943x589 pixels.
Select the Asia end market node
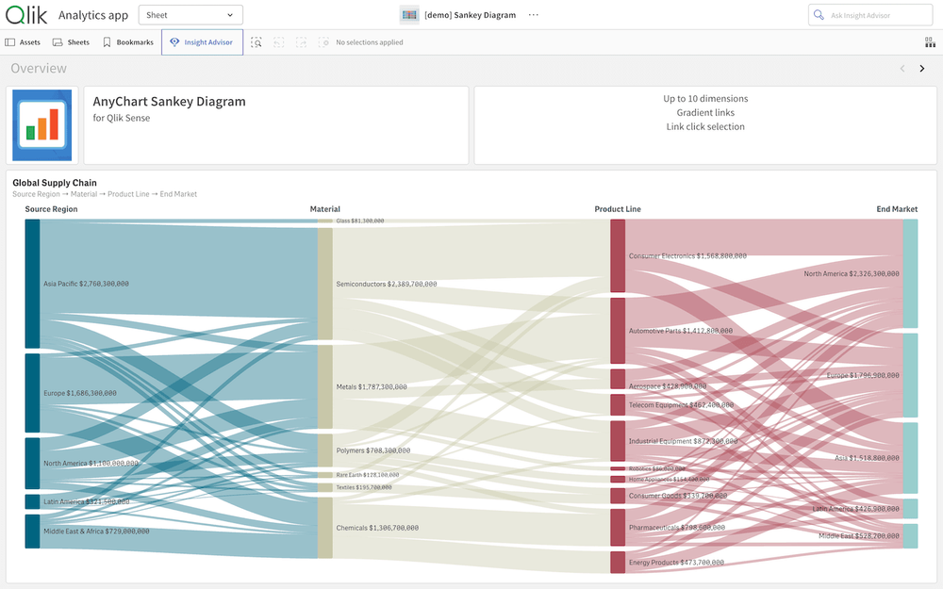click(x=911, y=458)
